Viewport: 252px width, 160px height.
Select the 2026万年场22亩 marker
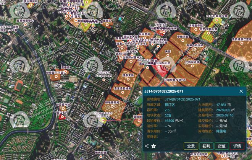click(216, 20)
